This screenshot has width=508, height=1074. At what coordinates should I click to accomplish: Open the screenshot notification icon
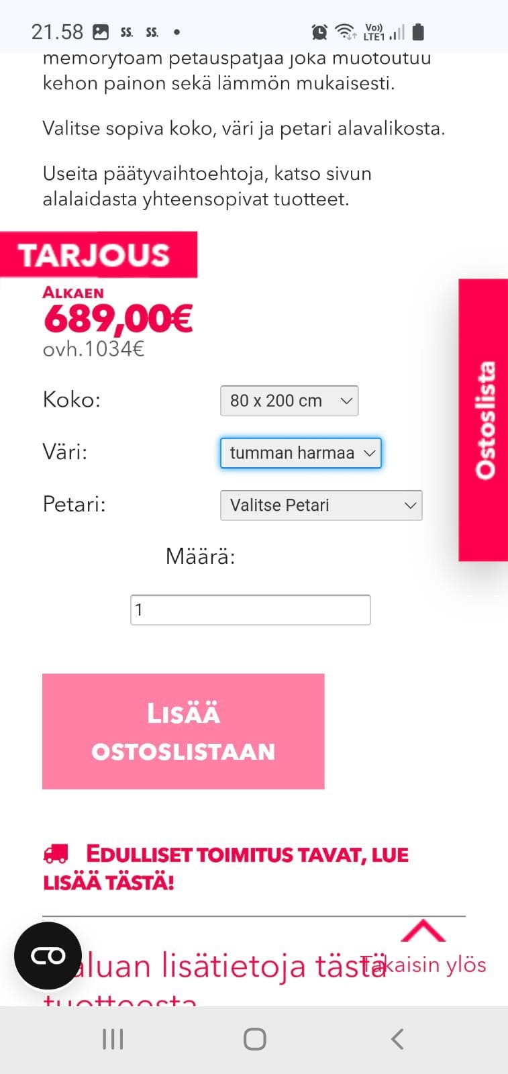[102, 30]
